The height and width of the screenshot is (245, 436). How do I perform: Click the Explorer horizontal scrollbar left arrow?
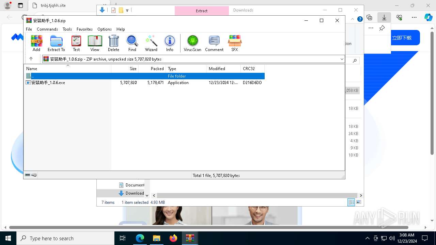pos(154,195)
